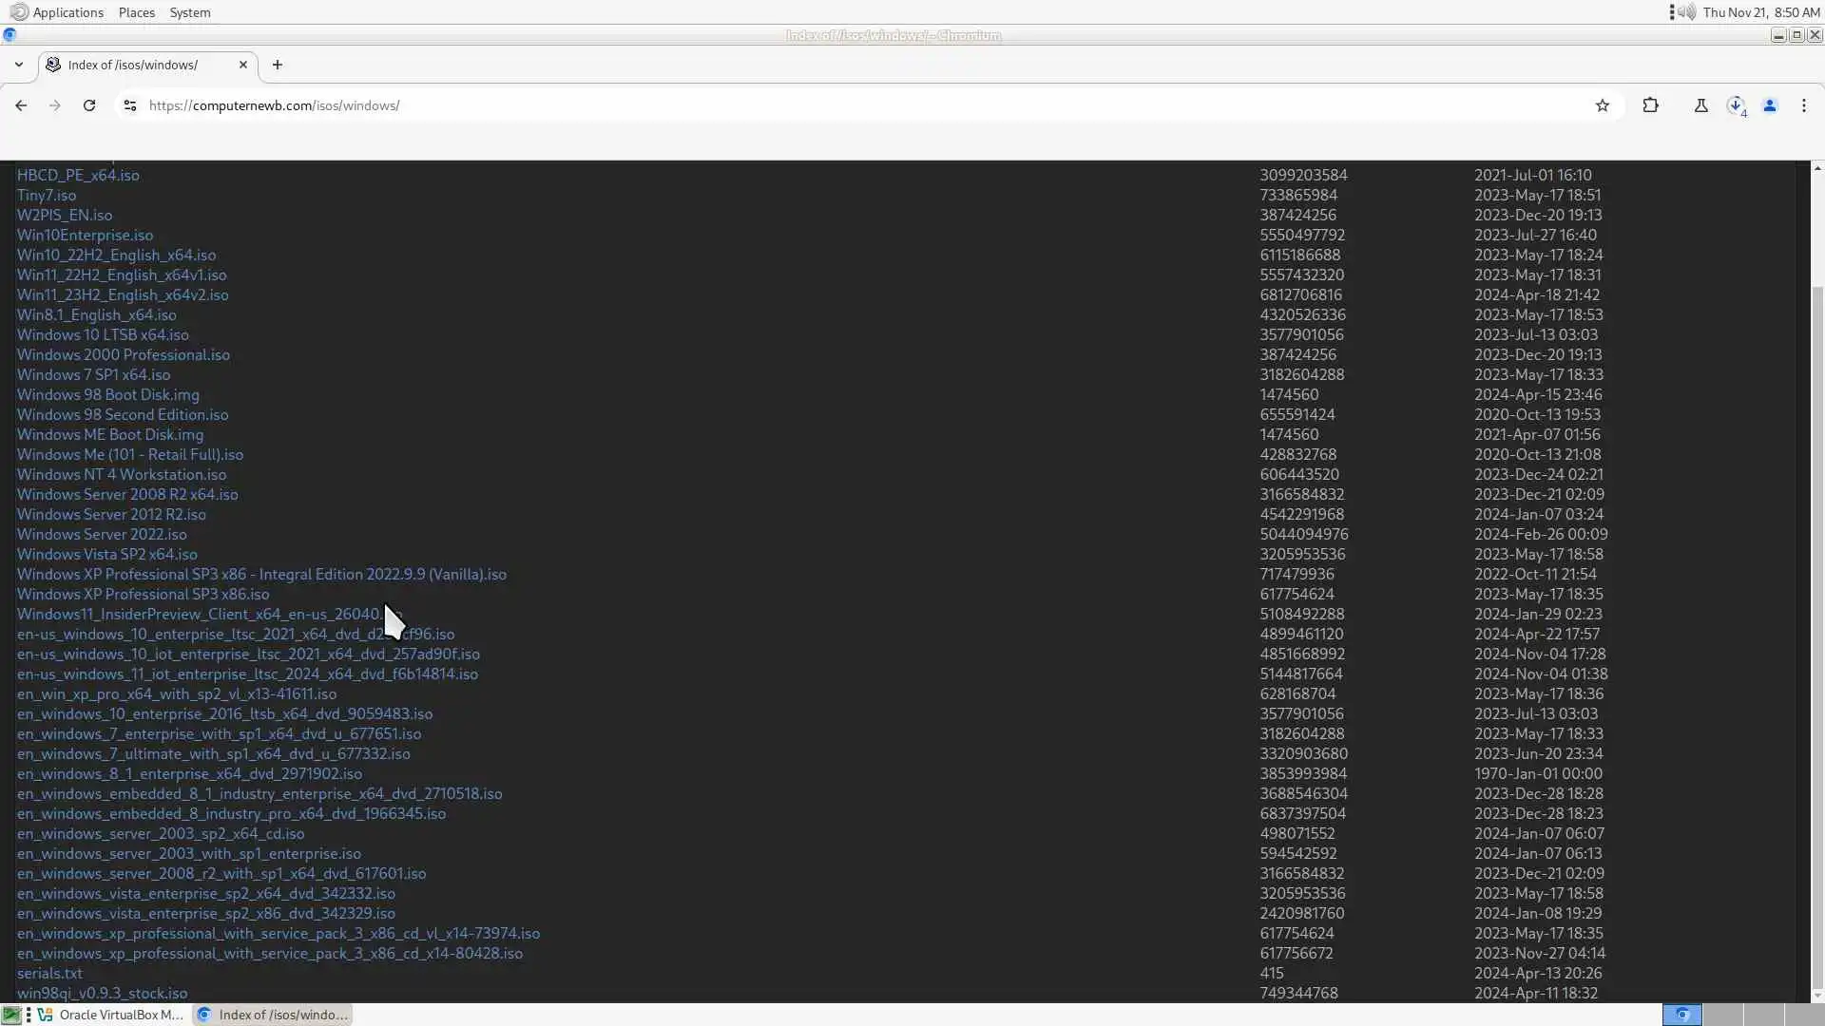Screen dimensions: 1825x1026
Task: Bookmark this page with star icon
Action: (x=1603, y=105)
